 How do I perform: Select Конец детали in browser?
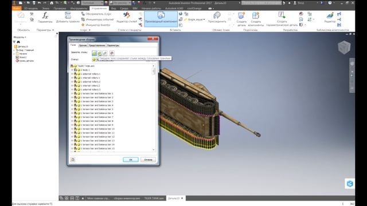pyautogui.click(x=25, y=61)
